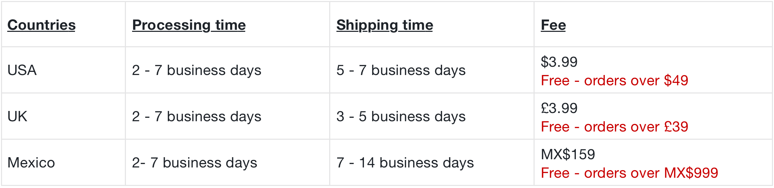Click the Shipping time column header
774x188 pixels.
pyautogui.click(x=385, y=25)
